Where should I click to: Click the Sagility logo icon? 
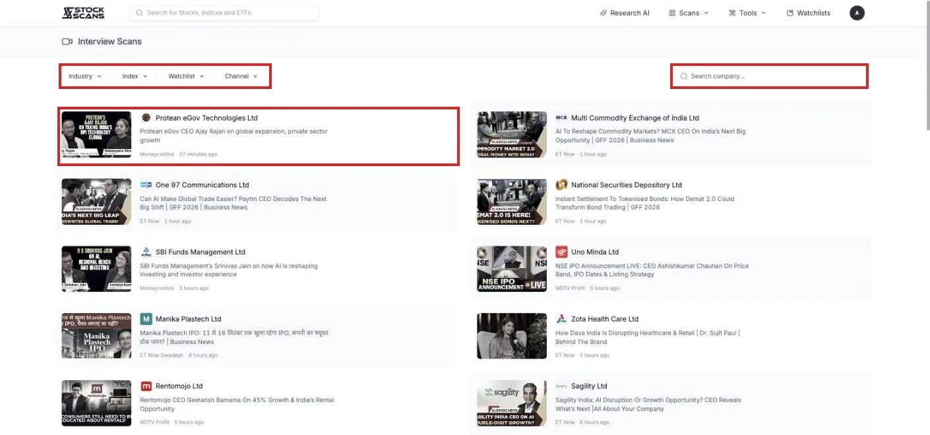click(561, 386)
